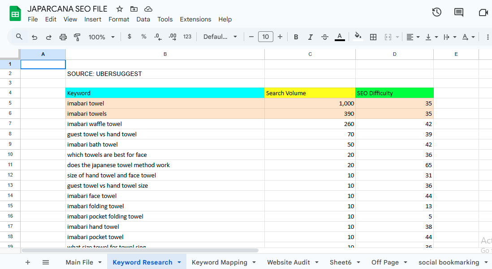Open text rotation dropdown
This screenshot has width=492, height=269.
[x=468, y=37]
